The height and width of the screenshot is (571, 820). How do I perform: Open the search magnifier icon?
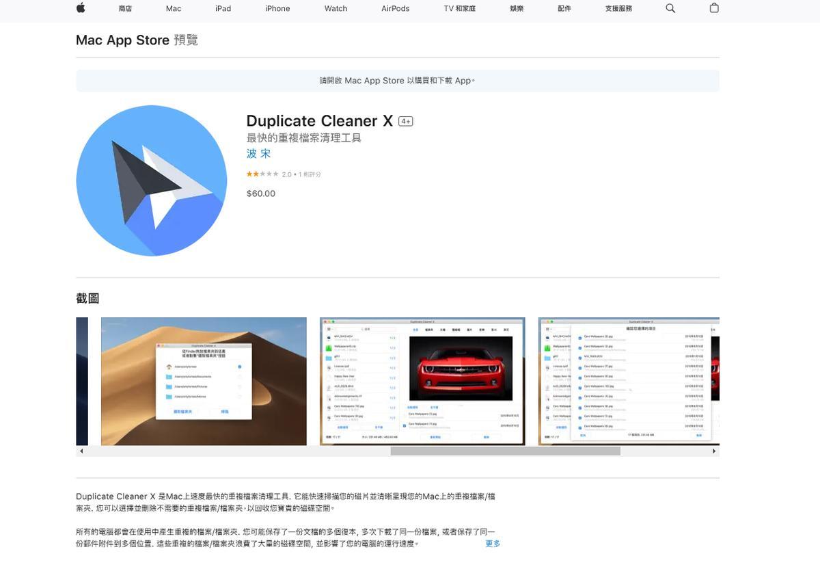(x=670, y=8)
